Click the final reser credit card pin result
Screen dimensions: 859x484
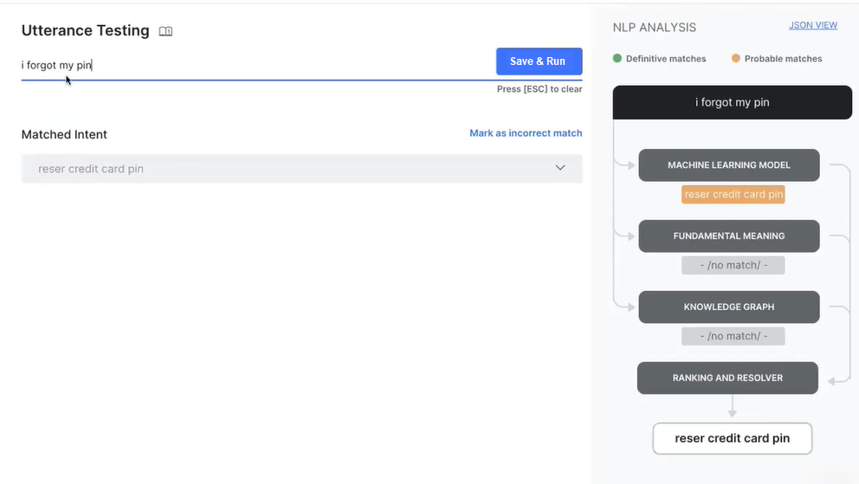coord(732,438)
